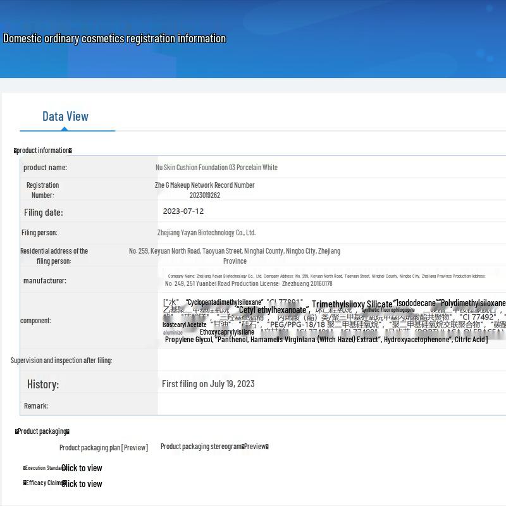This screenshot has height=506, width=506.
Task: Click the 'component:' row label
Action: (35, 321)
